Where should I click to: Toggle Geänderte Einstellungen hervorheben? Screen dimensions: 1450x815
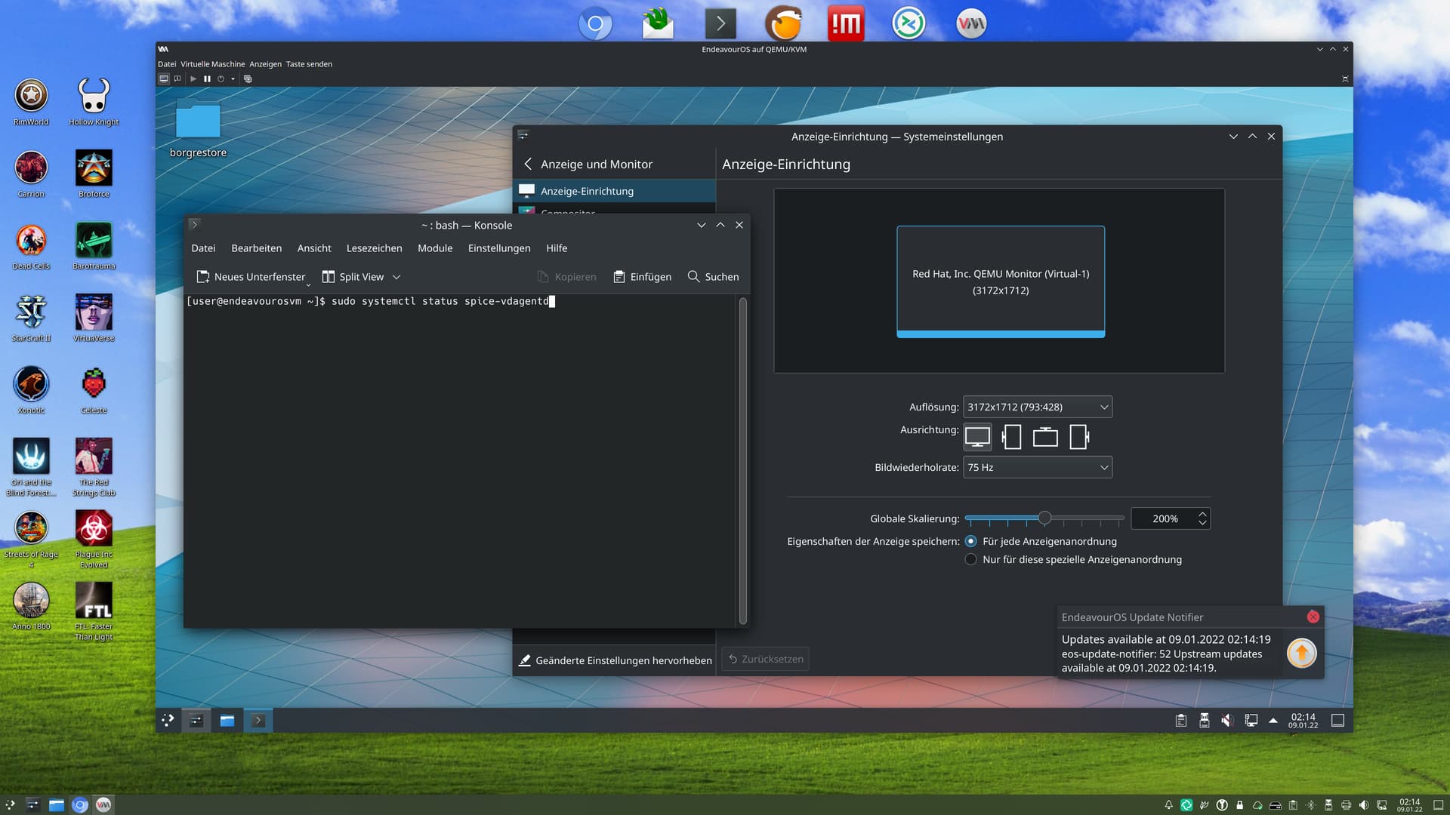coord(615,660)
